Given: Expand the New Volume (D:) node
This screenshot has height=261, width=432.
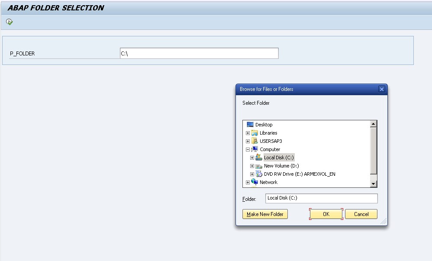Looking at the screenshot, I should point(251,166).
